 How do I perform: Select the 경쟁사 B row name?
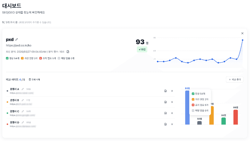pyautogui.click(x=14, y=100)
